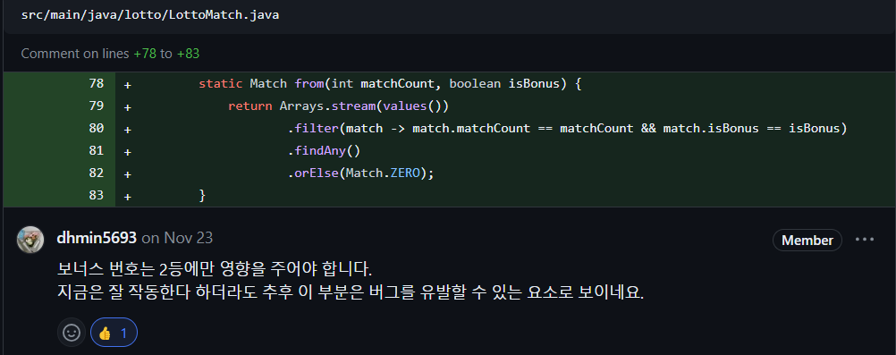
Task: Click the comment sentence starting '지금은 잘 작동한다'
Action: click(351, 293)
